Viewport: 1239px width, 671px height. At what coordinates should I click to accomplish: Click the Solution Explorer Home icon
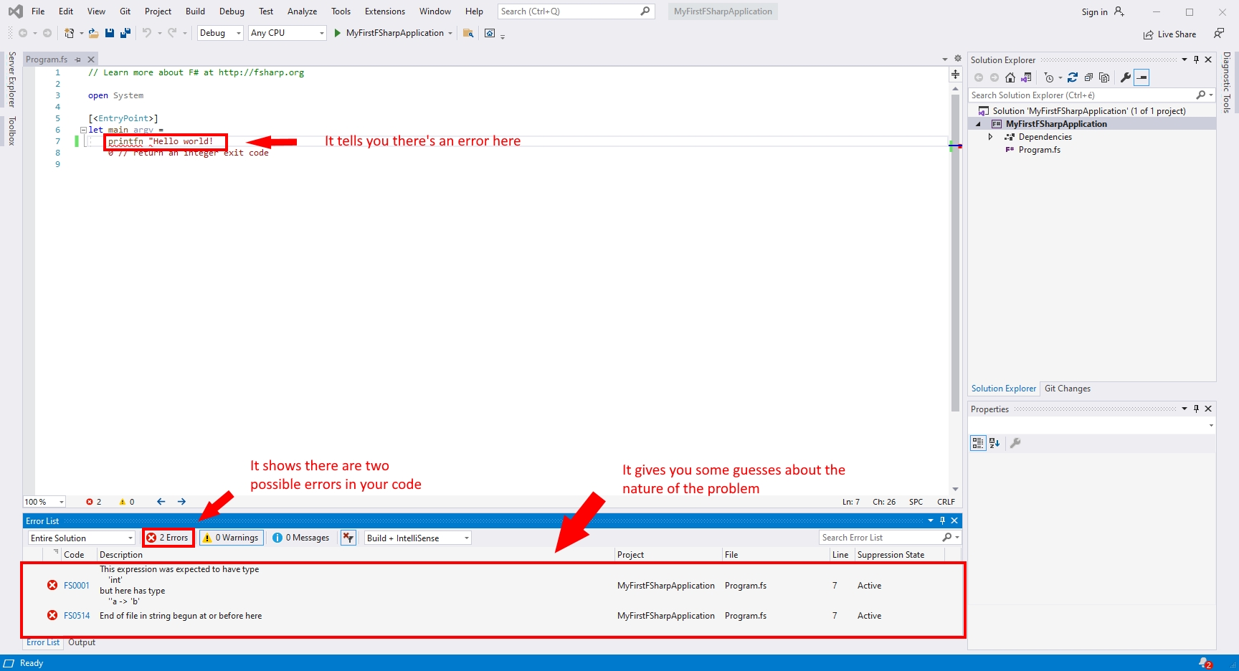[1010, 77]
